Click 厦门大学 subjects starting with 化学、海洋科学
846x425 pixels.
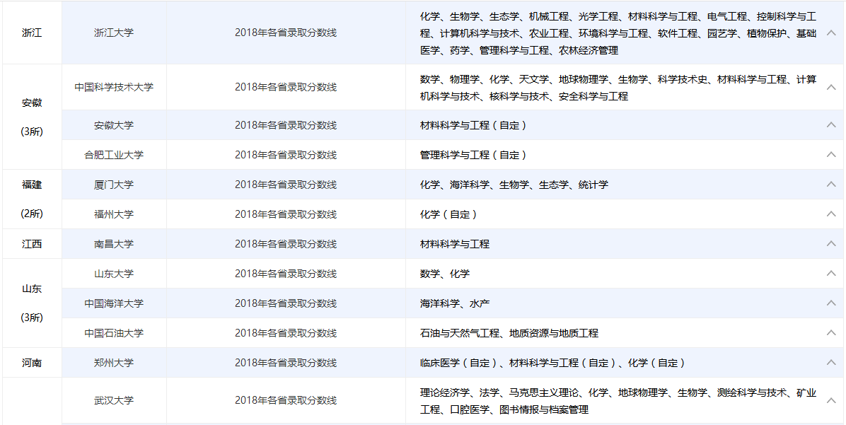point(514,185)
